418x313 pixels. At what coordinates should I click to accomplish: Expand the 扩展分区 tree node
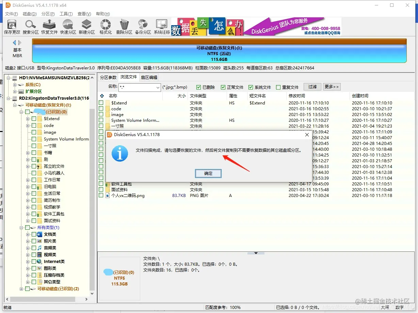[15, 92]
